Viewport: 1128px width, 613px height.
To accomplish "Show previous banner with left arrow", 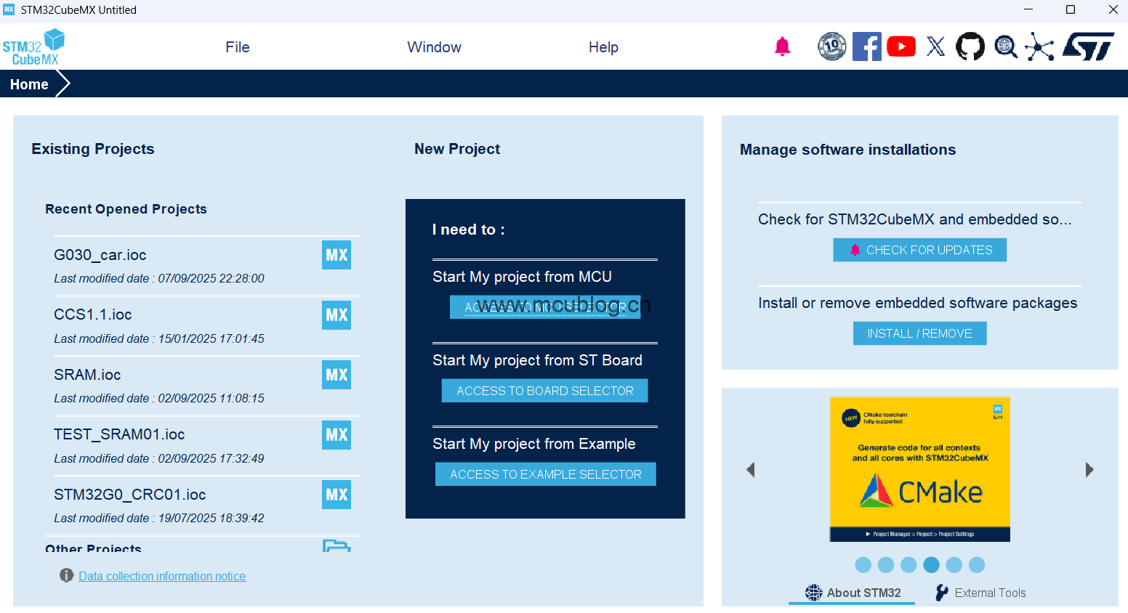I will [751, 470].
